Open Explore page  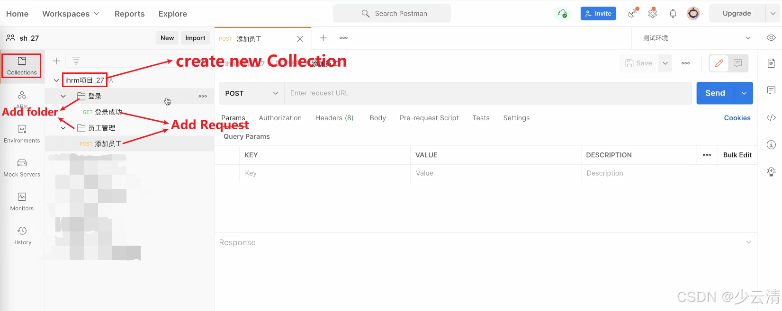tap(173, 14)
